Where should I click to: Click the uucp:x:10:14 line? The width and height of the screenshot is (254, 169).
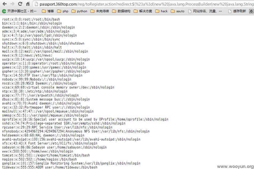[x=46, y=59]
